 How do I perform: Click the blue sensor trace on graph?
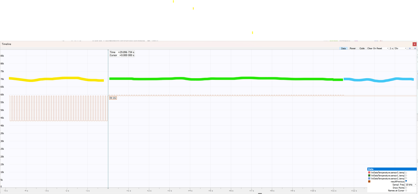click(379, 79)
